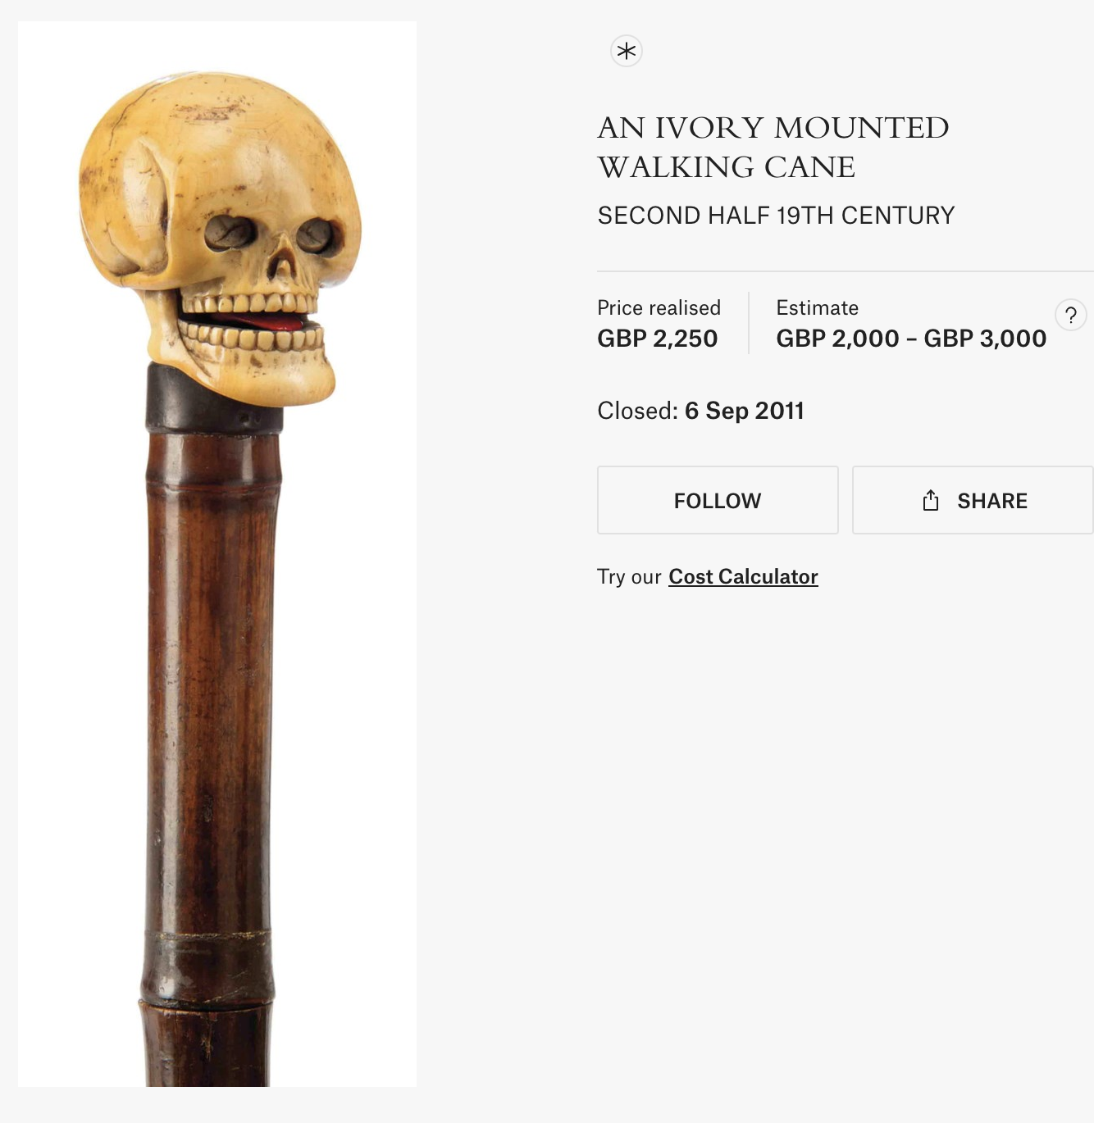Click the Estimate label
This screenshot has width=1094, height=1123.
pyautogui.click(x=817, y=307)
